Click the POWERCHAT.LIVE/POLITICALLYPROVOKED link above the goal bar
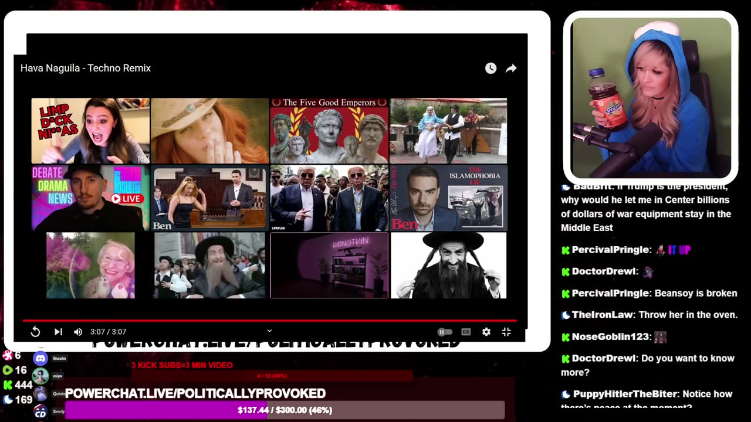 [195, 393]
